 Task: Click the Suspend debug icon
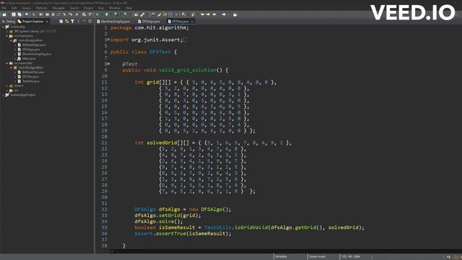47,14
